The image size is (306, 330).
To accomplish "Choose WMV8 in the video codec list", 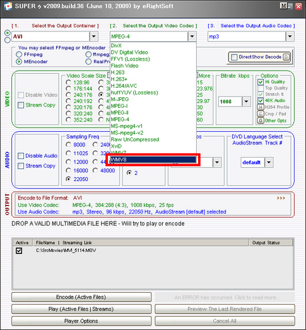I will pos(153,160).
